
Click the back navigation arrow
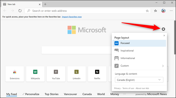point(5,11)
